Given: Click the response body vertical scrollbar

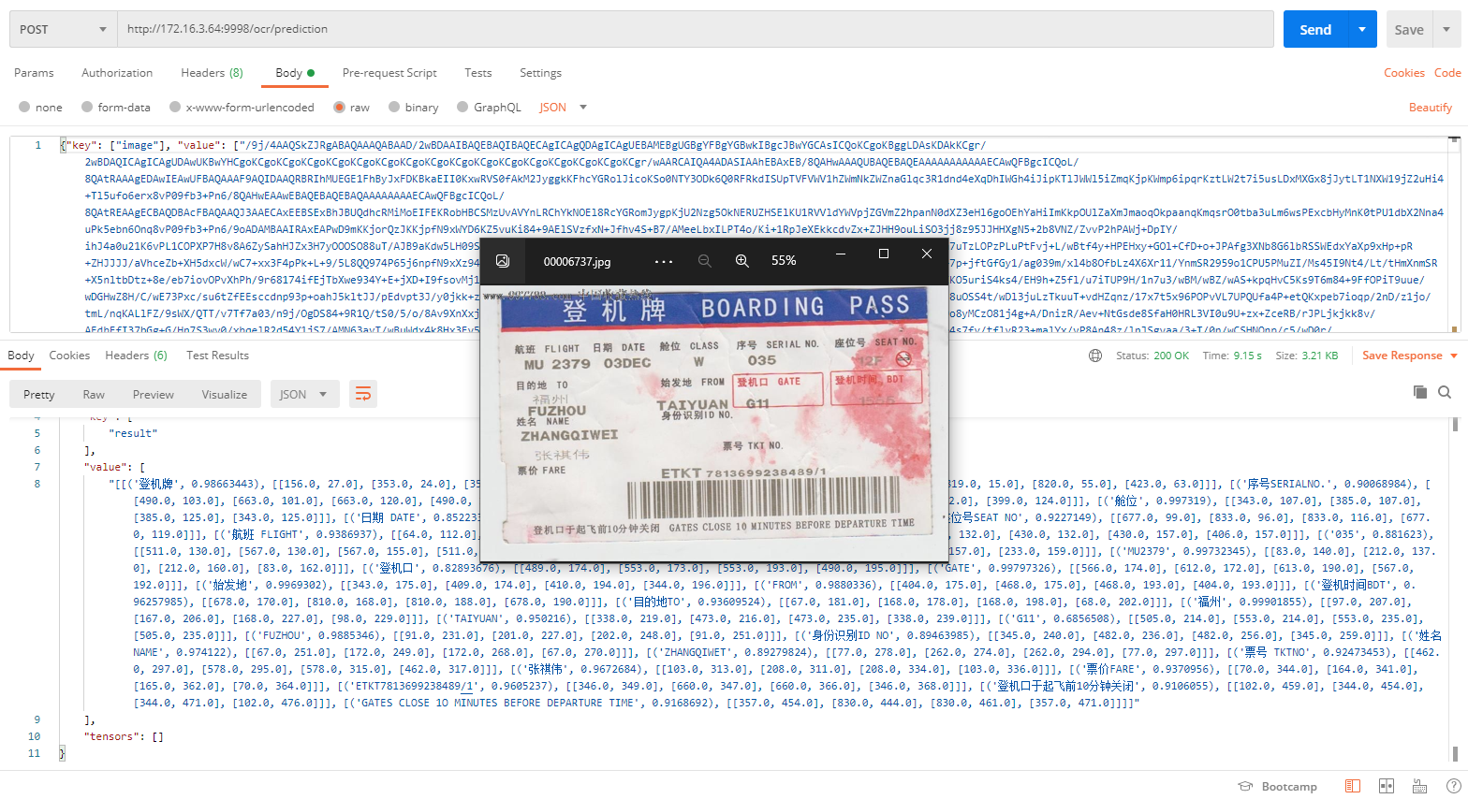Looking at the screenshot, I should click(1454, 589).
